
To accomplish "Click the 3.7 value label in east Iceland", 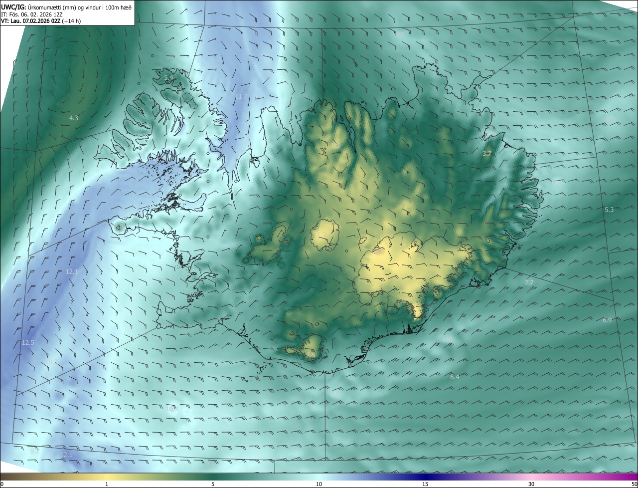I will coord(487,154).
